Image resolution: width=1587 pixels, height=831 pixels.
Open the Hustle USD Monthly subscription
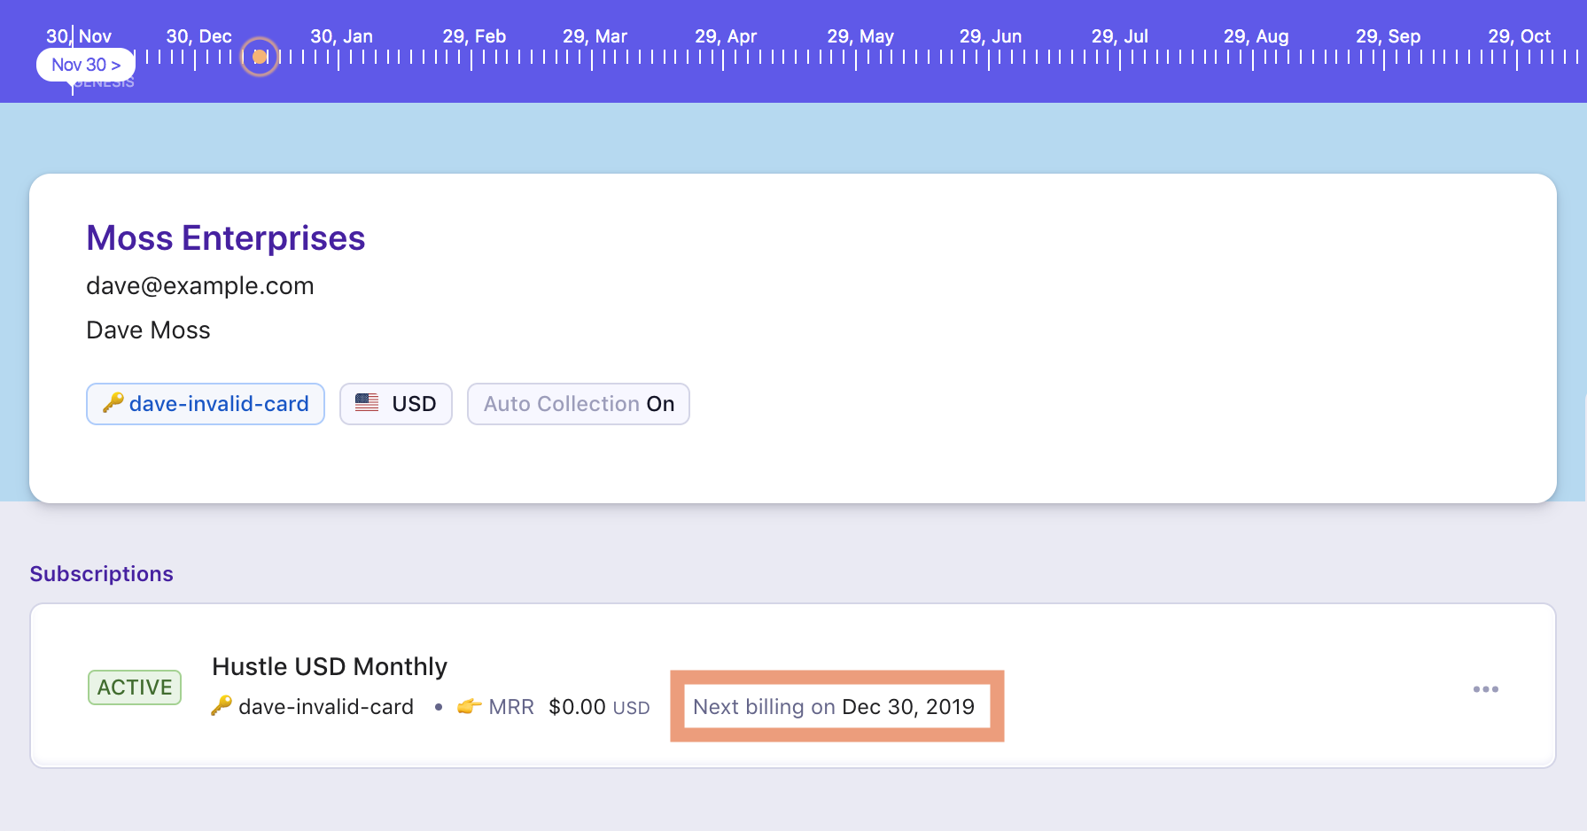330,666
